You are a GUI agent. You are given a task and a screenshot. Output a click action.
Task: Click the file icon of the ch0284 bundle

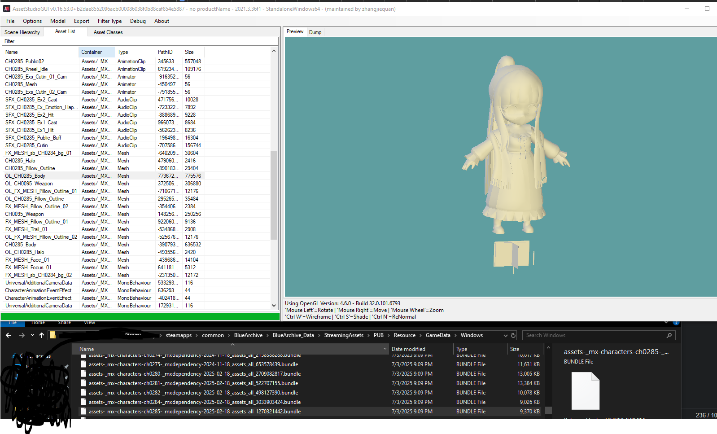[x=83, y=402]
